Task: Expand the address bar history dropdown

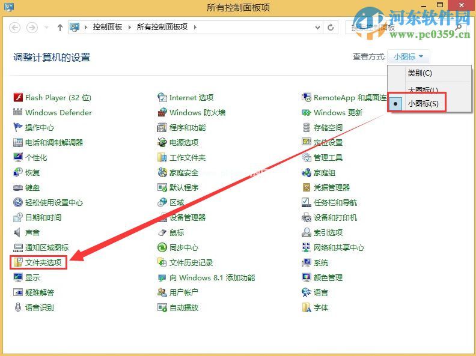Action: tap(317, 27)
